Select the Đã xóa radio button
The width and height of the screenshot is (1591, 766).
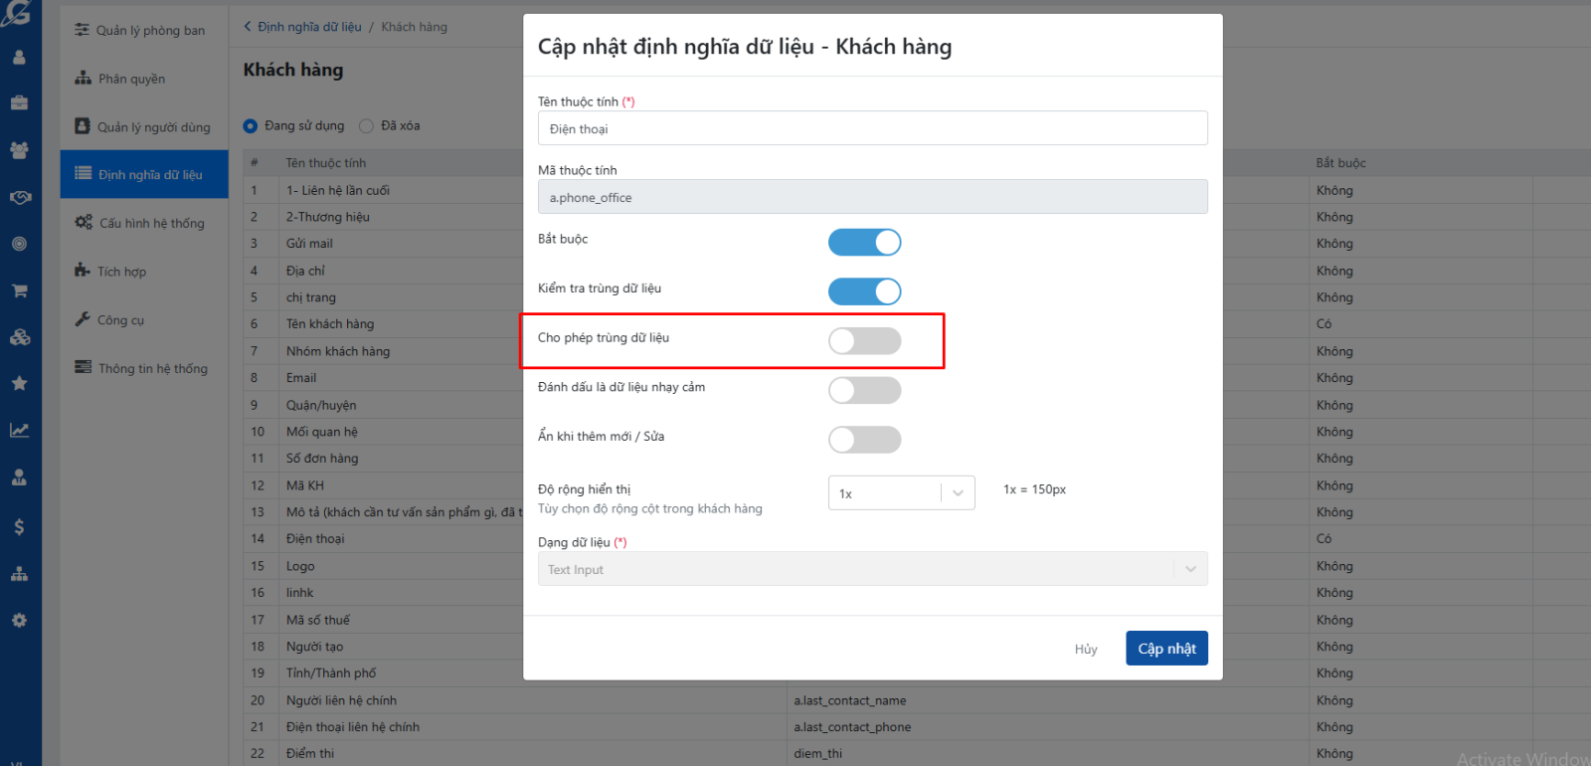coord(367,126)
